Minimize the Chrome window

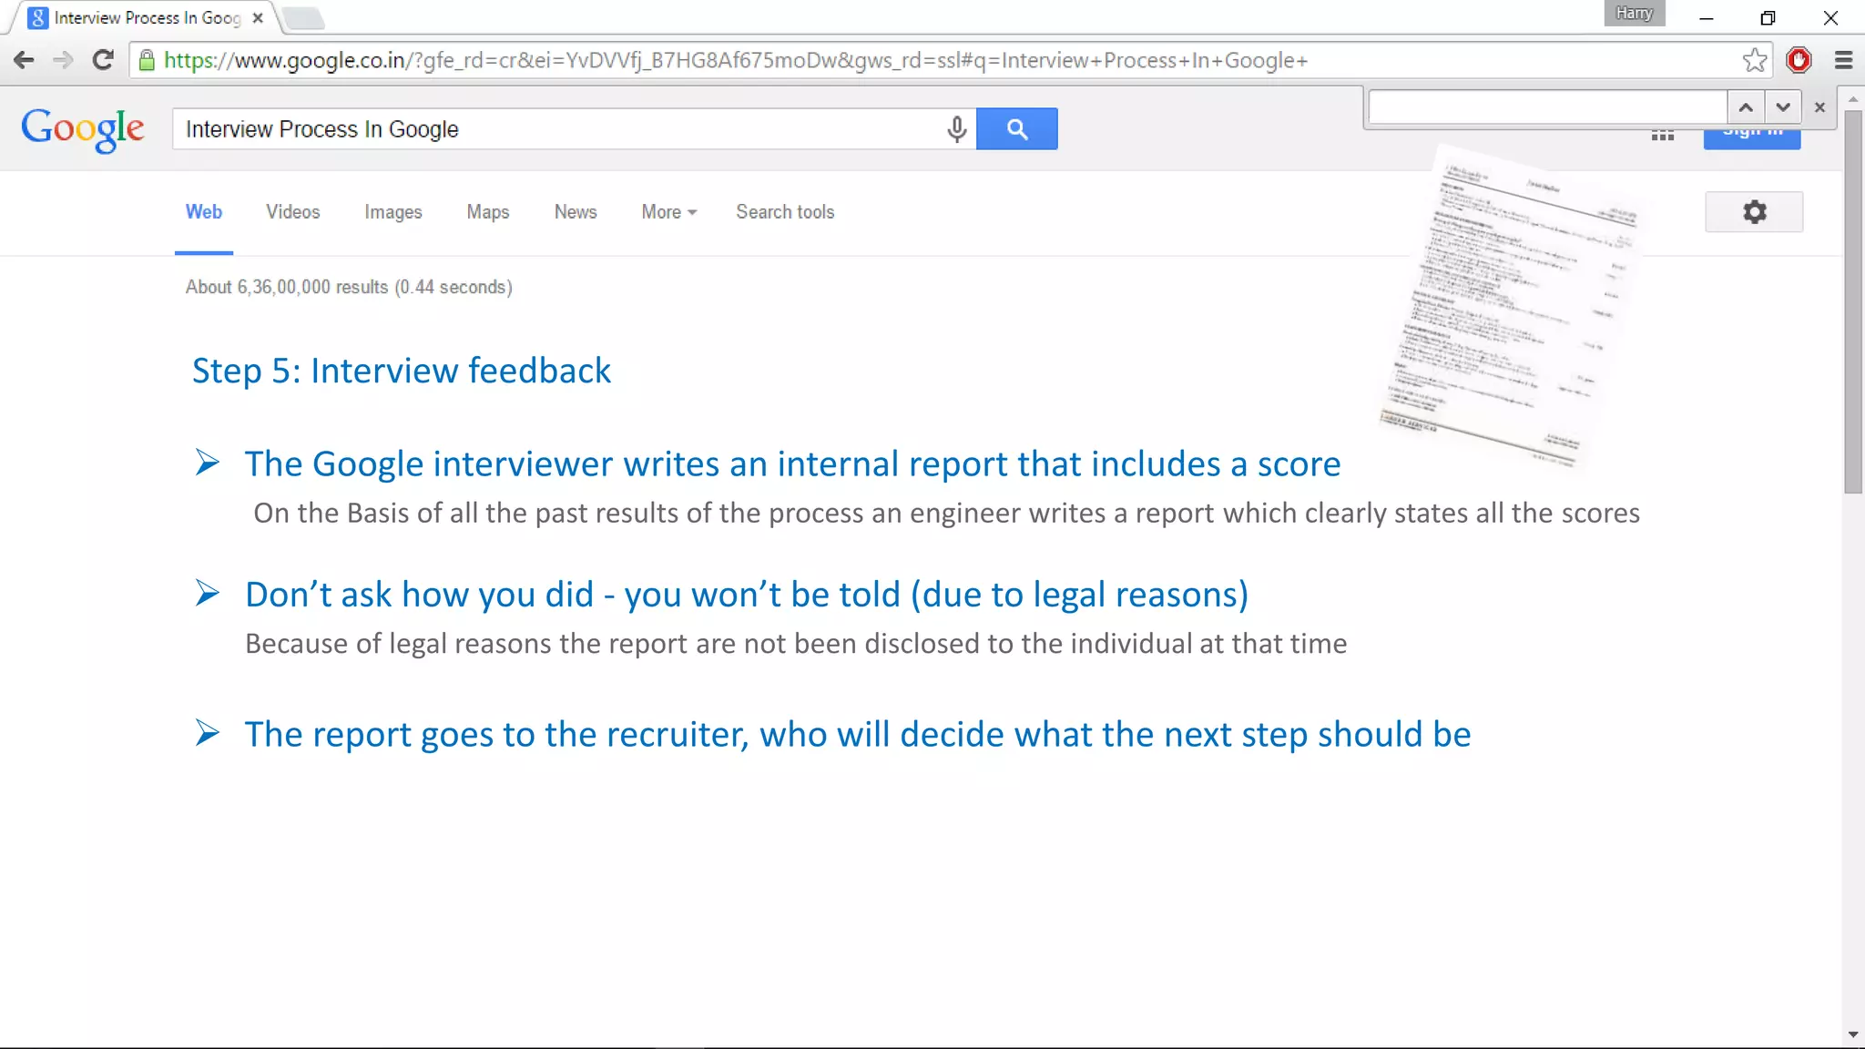click(1707, 17)
